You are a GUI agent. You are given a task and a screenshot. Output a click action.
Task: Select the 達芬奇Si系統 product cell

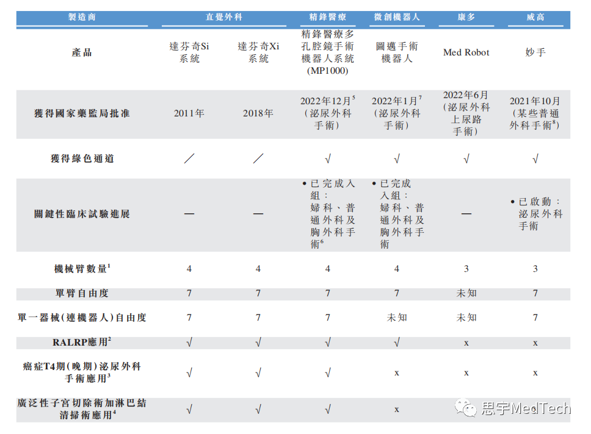189,52
